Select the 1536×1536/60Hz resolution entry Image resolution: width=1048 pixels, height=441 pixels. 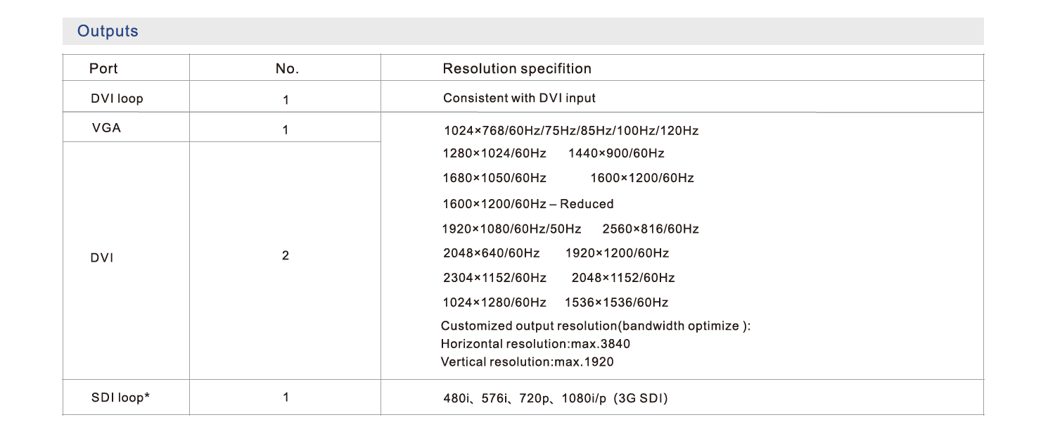[616, 302]
